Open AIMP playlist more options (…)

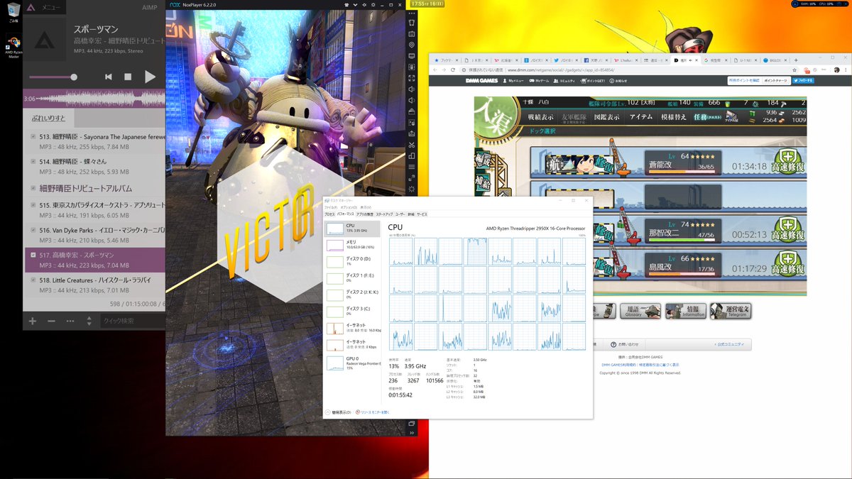(x=70, y=321)
